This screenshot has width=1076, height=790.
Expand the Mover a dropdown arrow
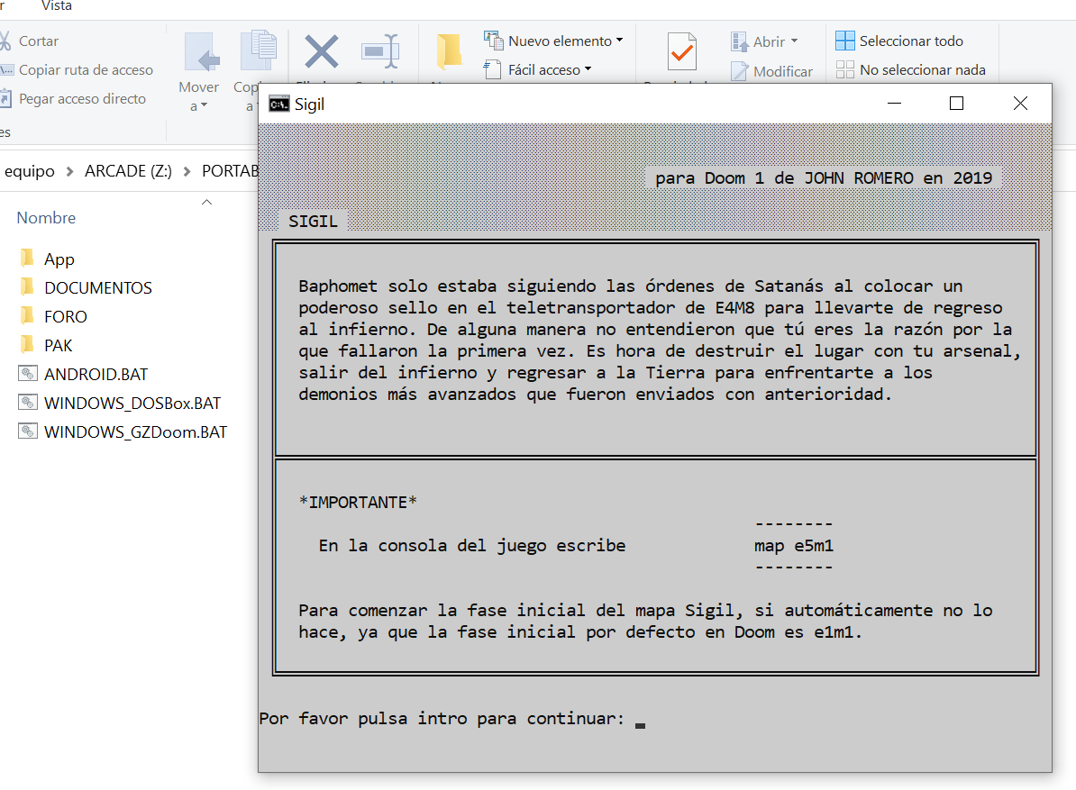[x=204, y=105]
